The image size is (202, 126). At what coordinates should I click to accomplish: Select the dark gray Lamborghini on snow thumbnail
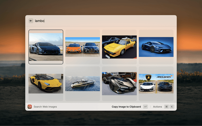tap(46, 47)
